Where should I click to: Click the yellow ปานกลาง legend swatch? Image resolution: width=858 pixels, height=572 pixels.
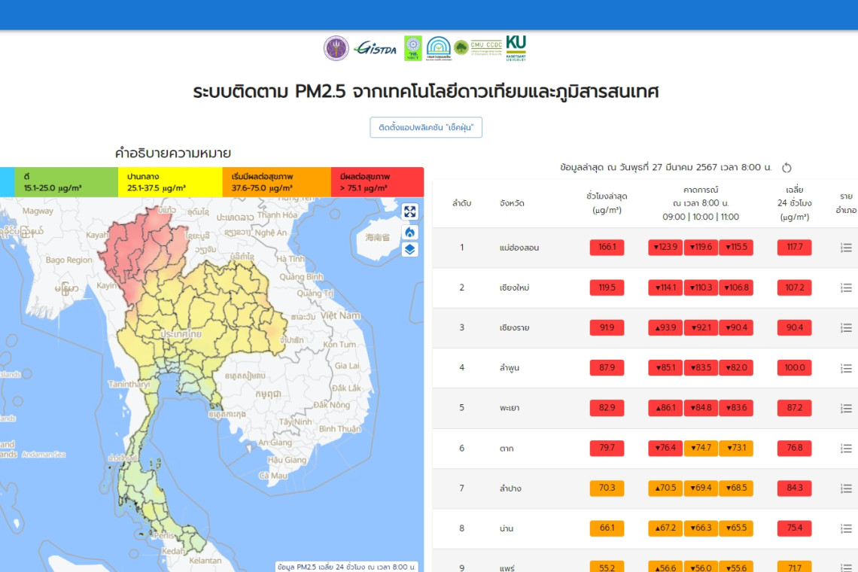pyautogui.click(x=169, y=182)
